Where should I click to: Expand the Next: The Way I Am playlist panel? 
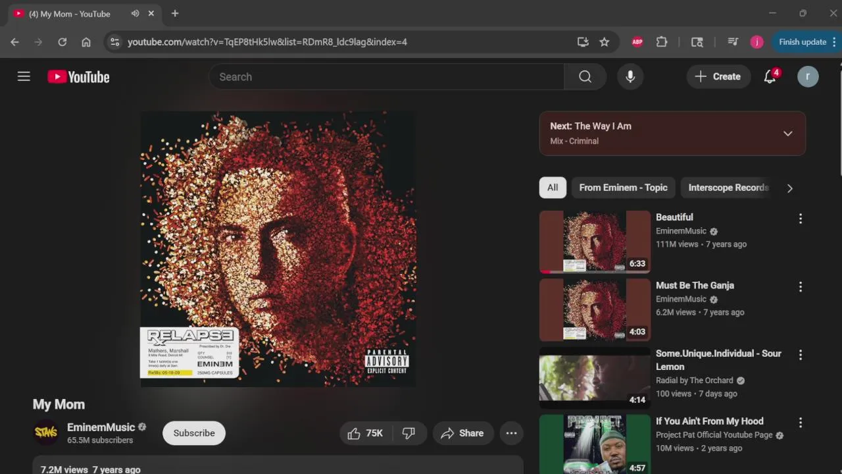coord(787,134)
